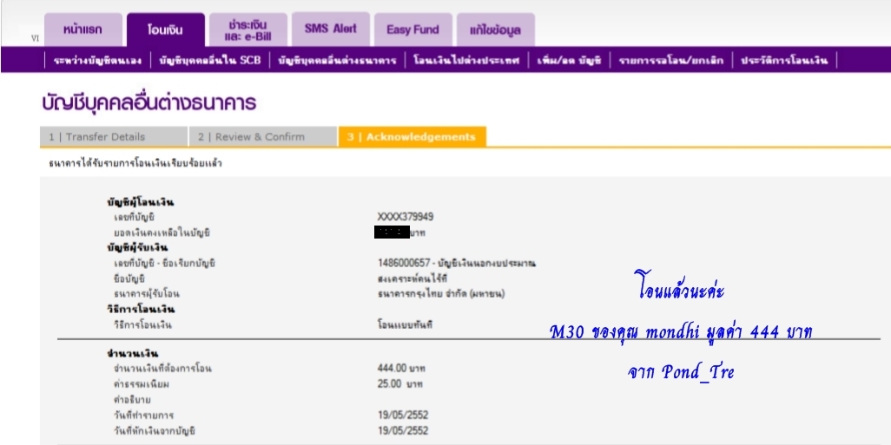Click account name สงเคราะห์คนไข้ที่
891x445 pixels.
[x=412, y=278]
